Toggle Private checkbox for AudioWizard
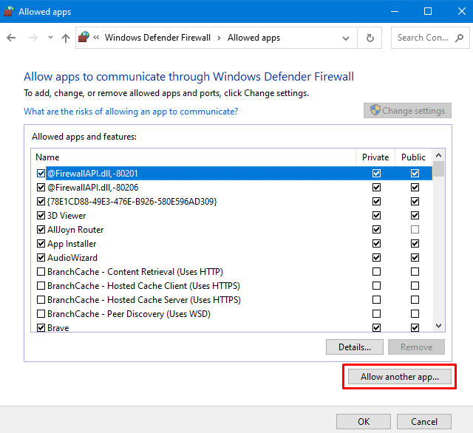 [377, 258]
